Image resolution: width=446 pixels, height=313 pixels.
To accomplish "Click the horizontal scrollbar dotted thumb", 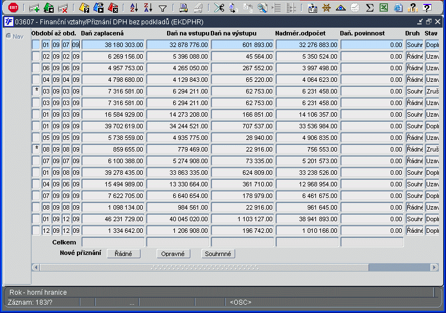I will [205, 268].
